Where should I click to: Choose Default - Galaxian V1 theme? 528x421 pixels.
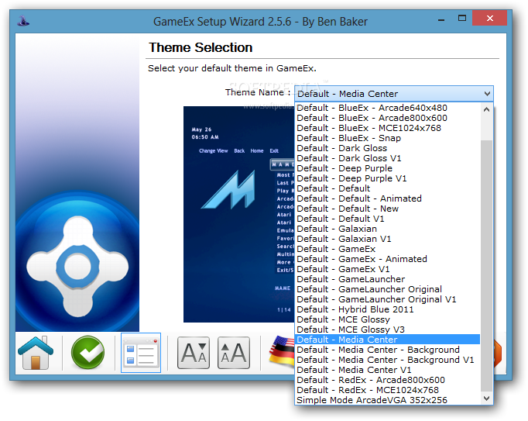click(387, 239)
